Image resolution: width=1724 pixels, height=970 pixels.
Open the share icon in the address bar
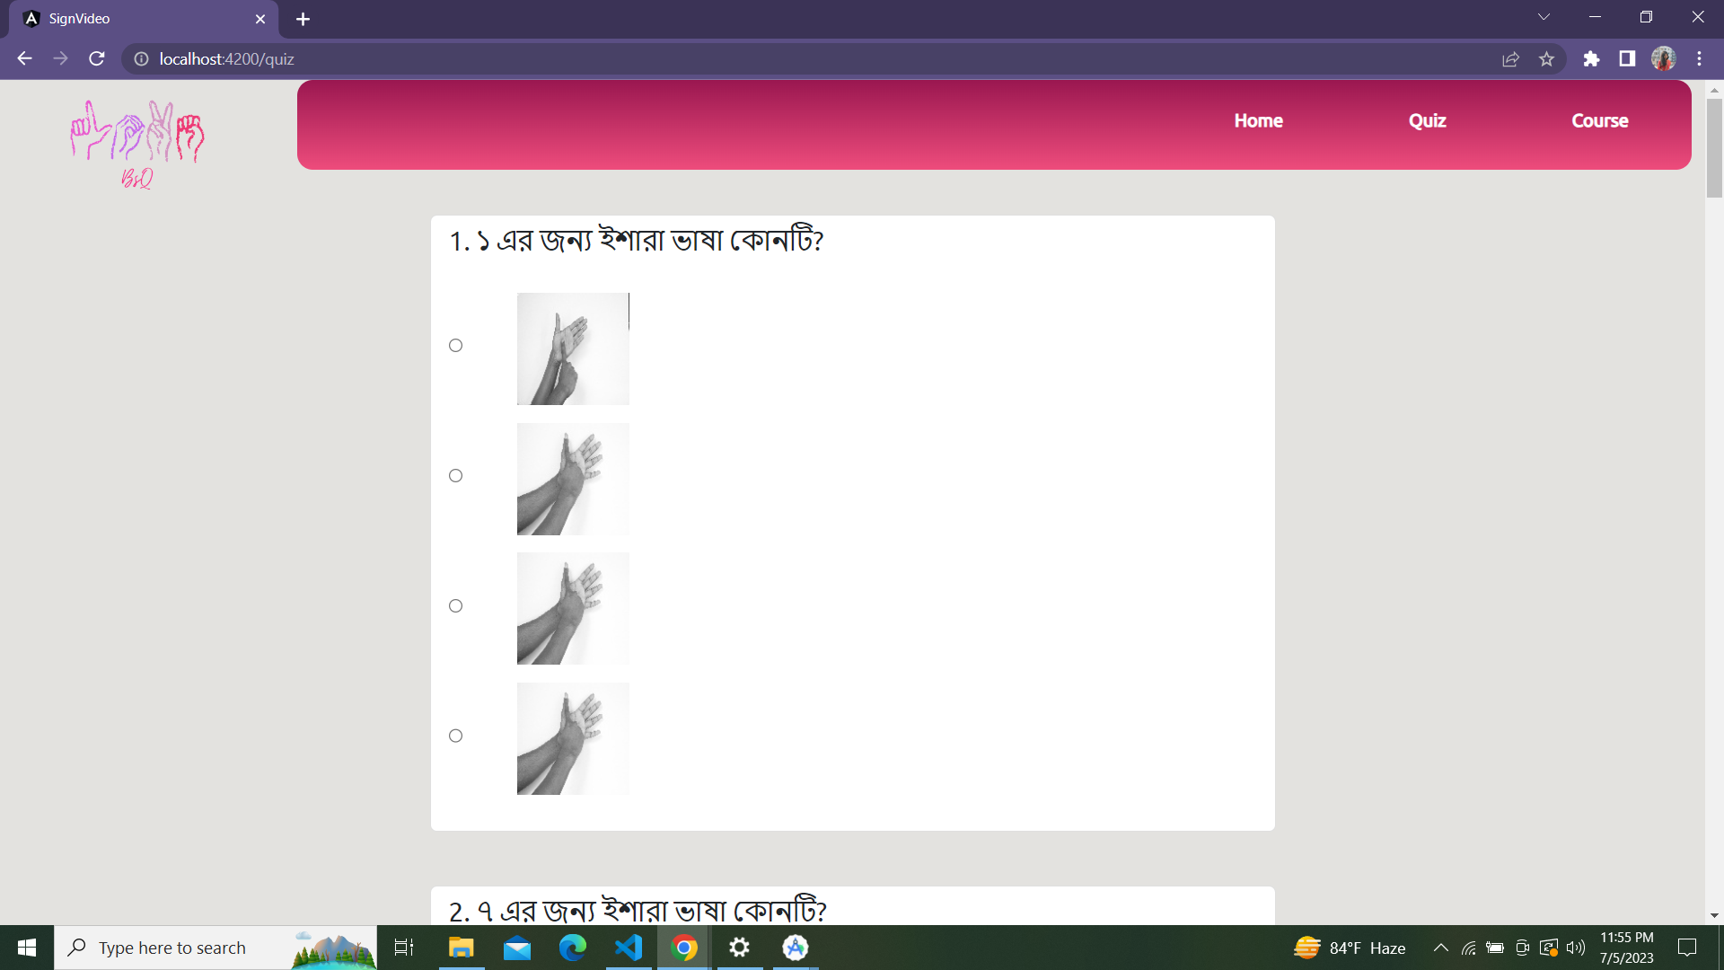[1511, 58]
